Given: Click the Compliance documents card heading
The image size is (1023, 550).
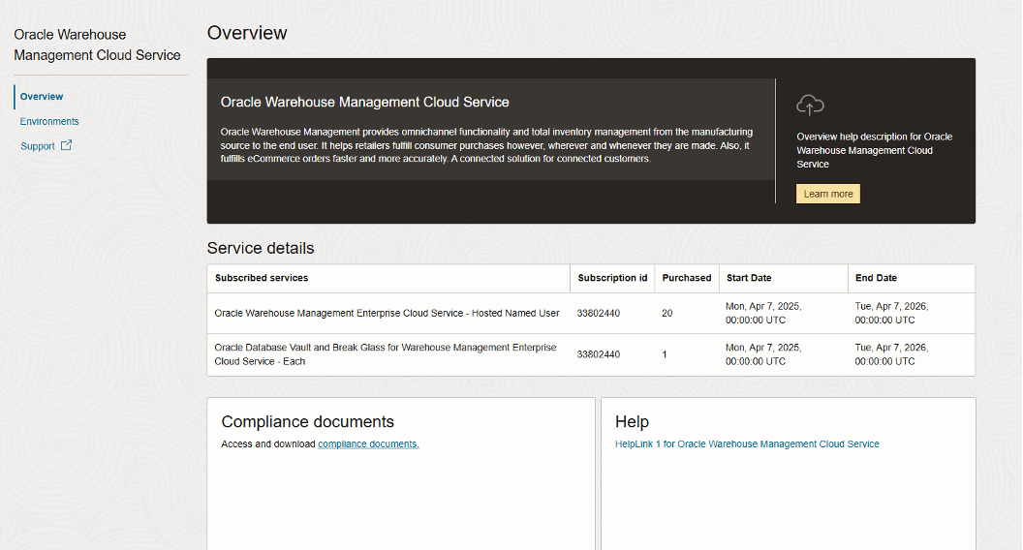Looking at the screenshot, I should point(307,422).
